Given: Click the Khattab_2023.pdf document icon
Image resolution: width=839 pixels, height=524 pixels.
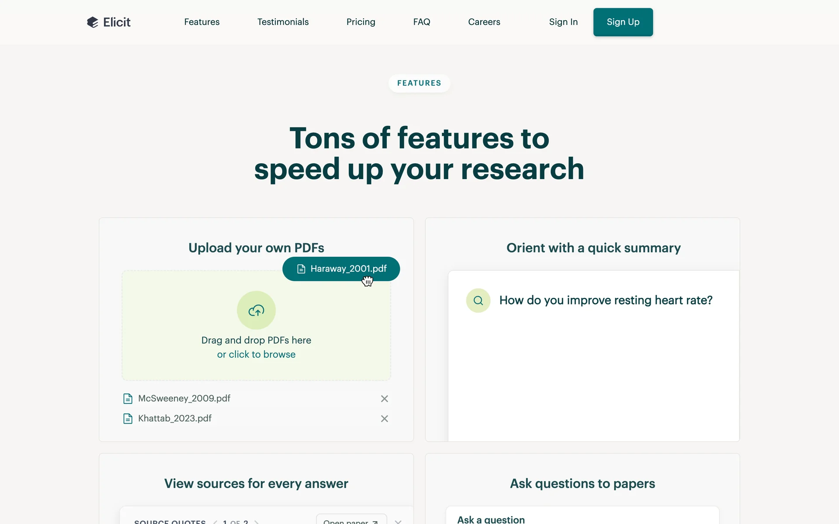Looking at the screenshot, I should pos(128,419).
